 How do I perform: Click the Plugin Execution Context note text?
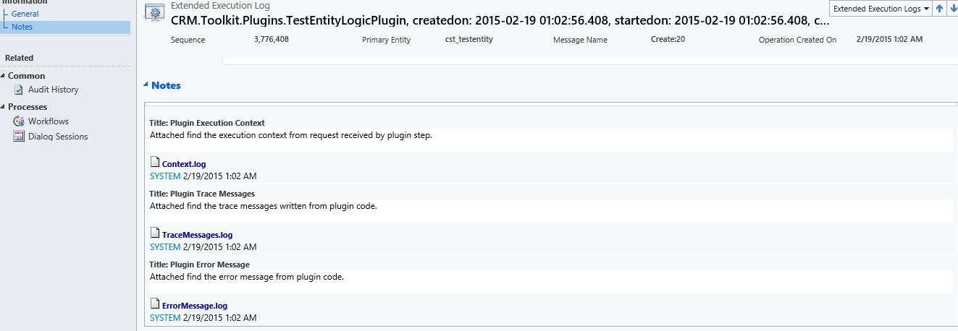tap(290, 135)
